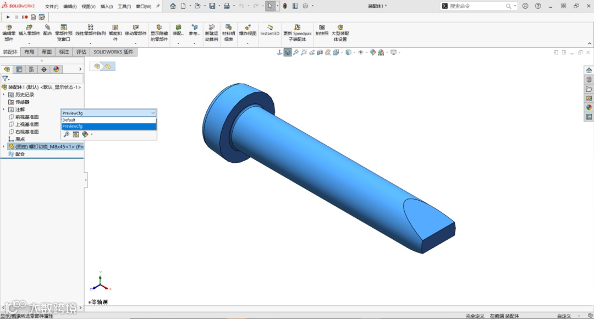Expand the 螺钉切底_M8x45 component node

(x=4, y=146)
